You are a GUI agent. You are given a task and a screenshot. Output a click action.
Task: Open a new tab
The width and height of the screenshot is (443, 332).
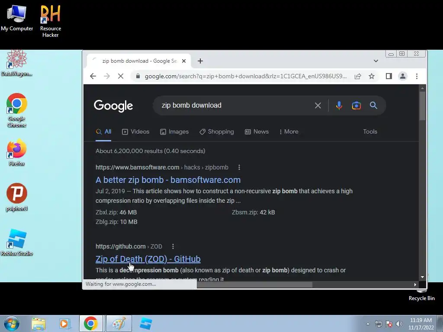[x=200, y=61]
